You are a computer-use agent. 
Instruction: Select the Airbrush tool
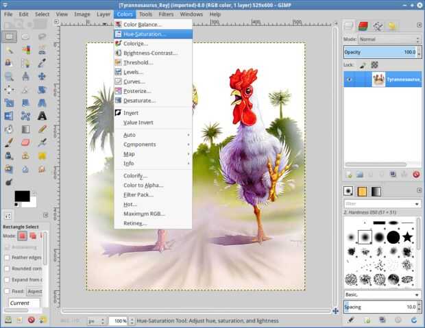42,142
